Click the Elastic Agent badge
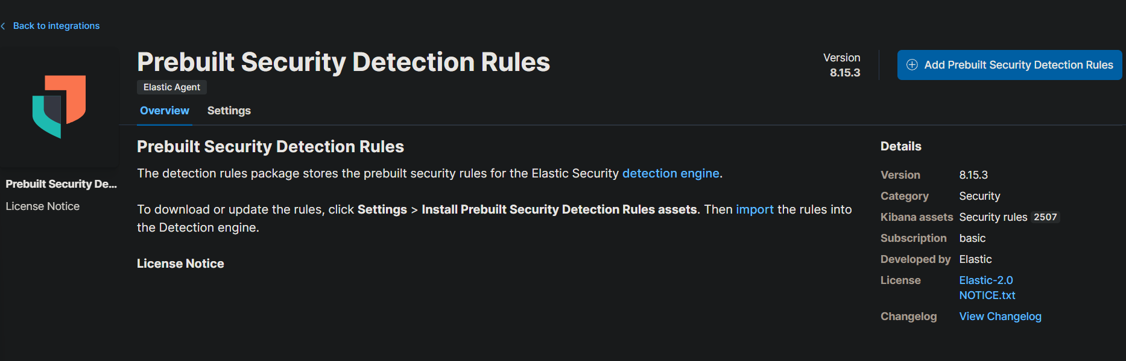1126x361 pixels. tap(172, 87)
